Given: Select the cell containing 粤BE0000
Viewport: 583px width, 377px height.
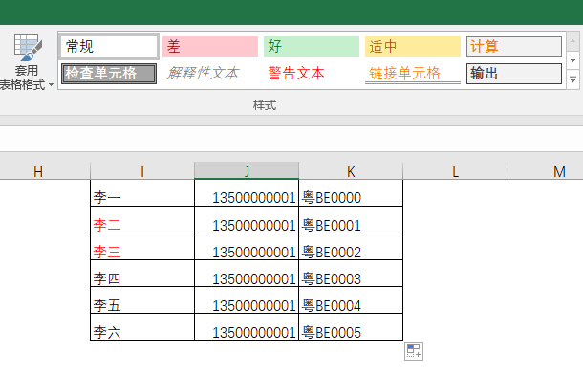Looking at the screenshot, I should 351,192.
